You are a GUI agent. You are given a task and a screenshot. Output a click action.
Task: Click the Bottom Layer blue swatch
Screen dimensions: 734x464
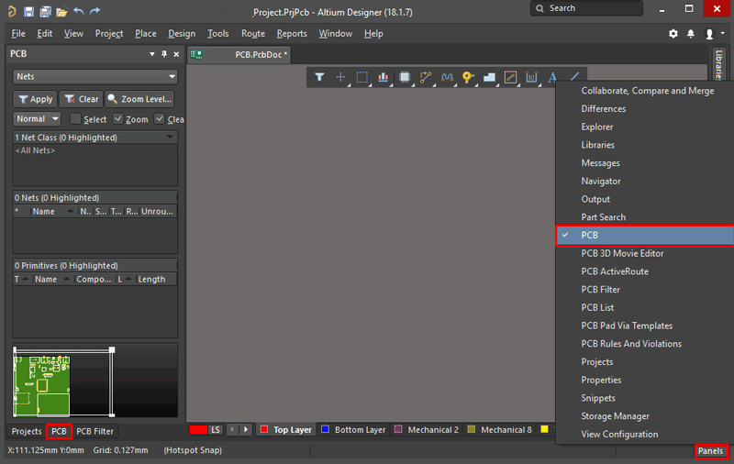[x=326, y=429]
